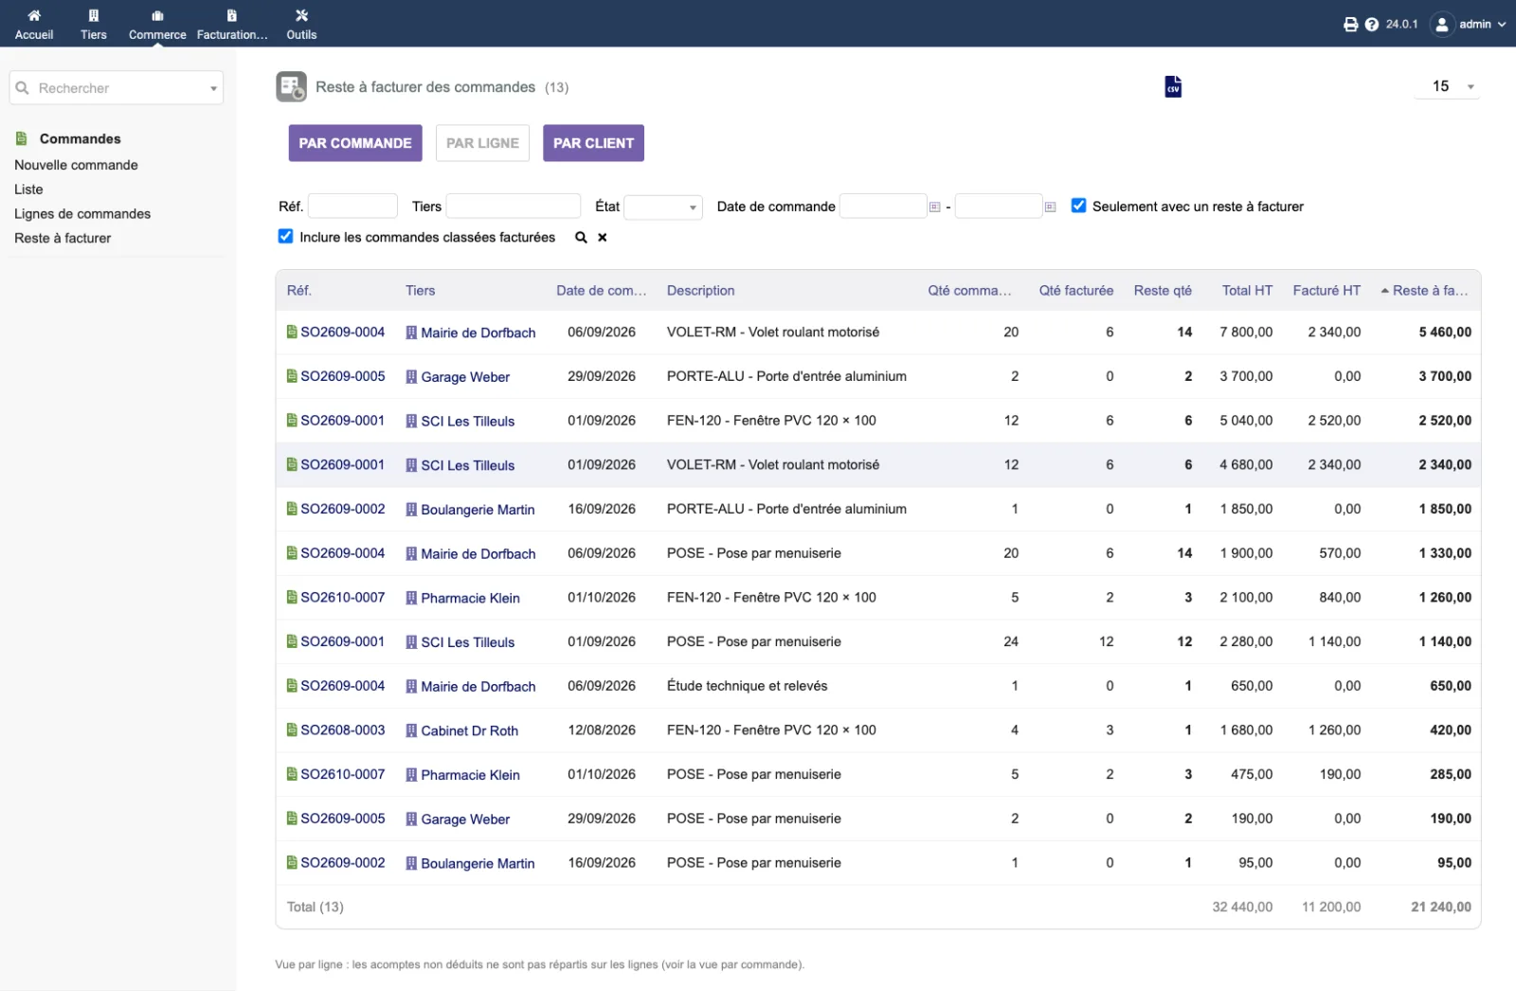
Task: Open the Tiers top menu
Action: point(94,24)
